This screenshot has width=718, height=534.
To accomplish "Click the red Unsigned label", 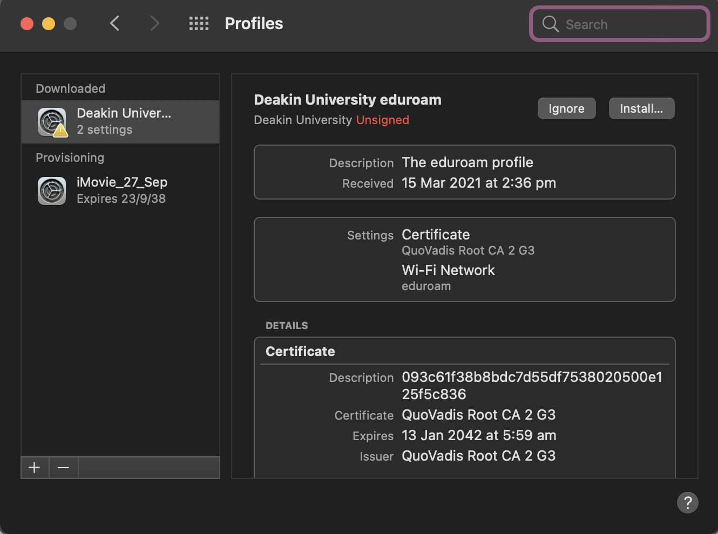I will tap(382, 120).
